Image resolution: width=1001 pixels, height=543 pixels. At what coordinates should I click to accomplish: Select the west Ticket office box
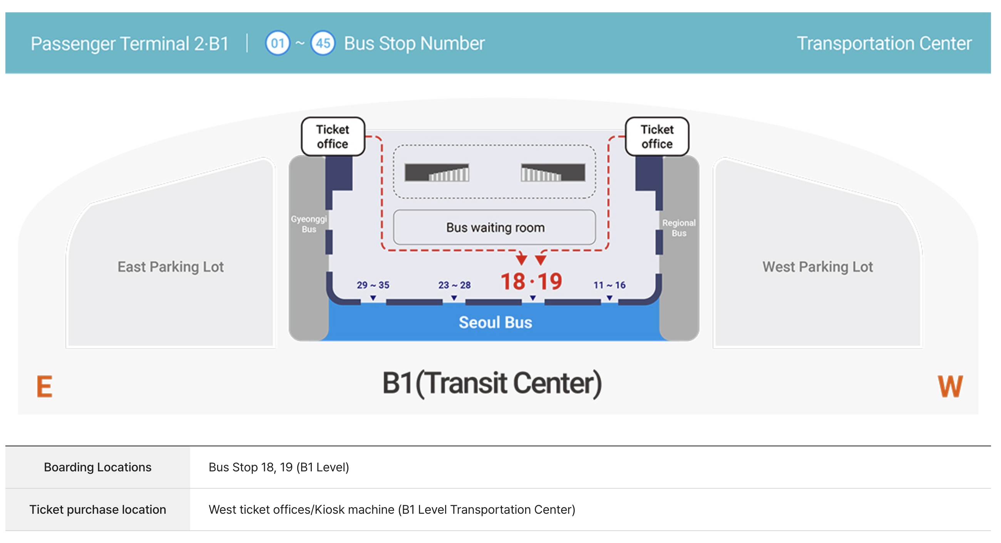pos(657,136)
